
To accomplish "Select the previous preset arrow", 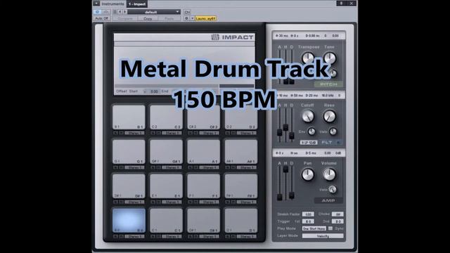I will click(120, 12).
